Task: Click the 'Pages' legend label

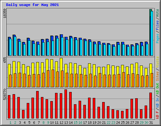Action: [x=158, y=38]
